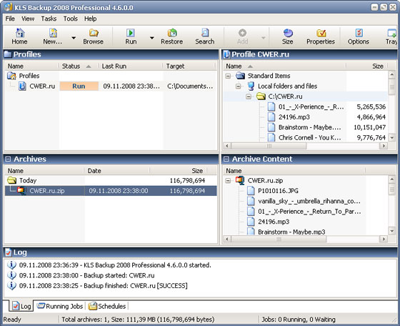Viewport: 400px width, 326px height.
Task: Start the backup with the Run icon
Action: click(x=131, y=36)
